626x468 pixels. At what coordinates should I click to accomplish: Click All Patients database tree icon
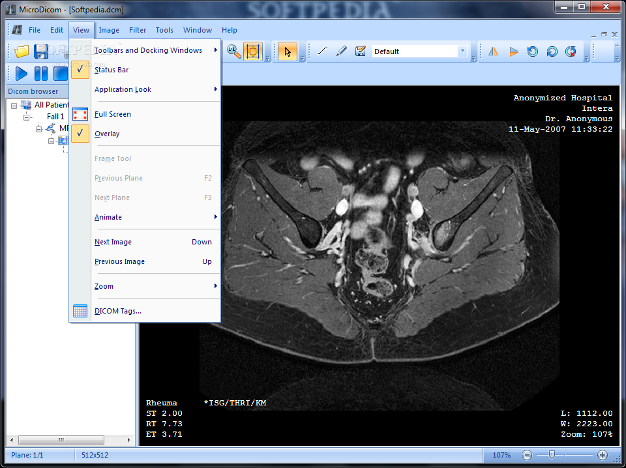point(26,105)
